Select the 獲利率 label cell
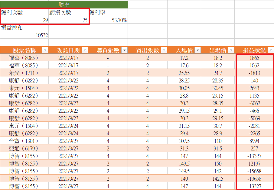This screenshot has width=274, height=190. point(108,13)
